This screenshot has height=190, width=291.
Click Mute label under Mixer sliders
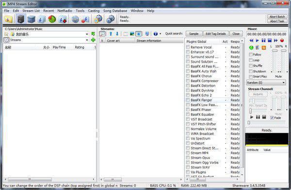click(278, 76)
